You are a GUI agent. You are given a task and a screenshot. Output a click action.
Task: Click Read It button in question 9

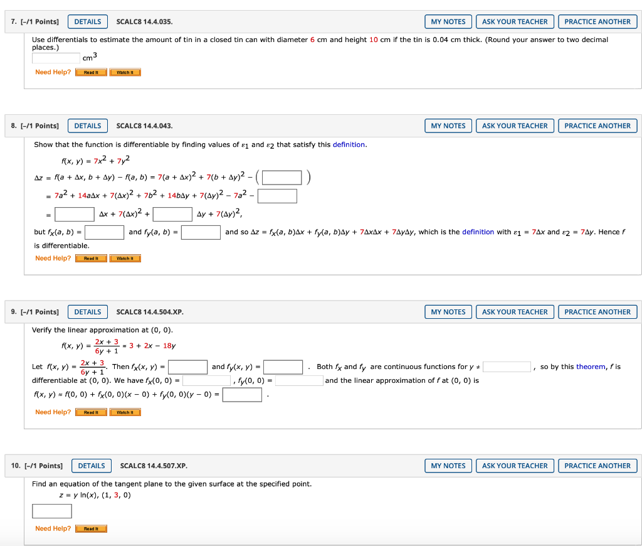tap(91, 412)
